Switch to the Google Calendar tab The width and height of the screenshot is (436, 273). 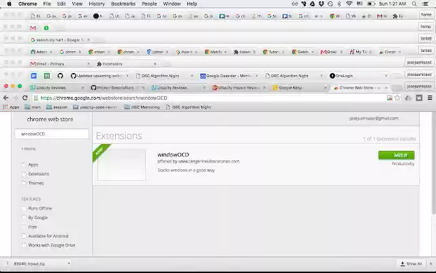[x=230, y=76]
